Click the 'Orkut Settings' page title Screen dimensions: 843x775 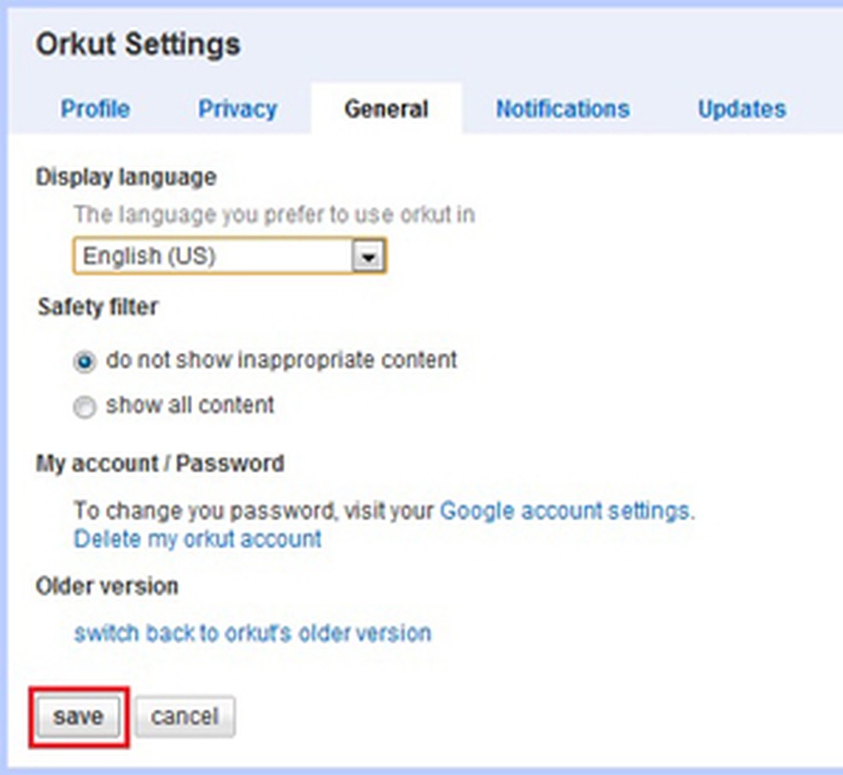coord(138,45)
